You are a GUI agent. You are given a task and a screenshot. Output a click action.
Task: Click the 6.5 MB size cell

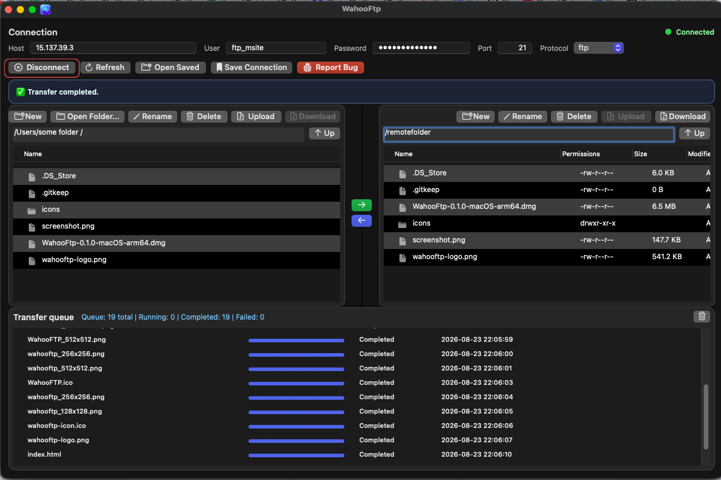664,206
